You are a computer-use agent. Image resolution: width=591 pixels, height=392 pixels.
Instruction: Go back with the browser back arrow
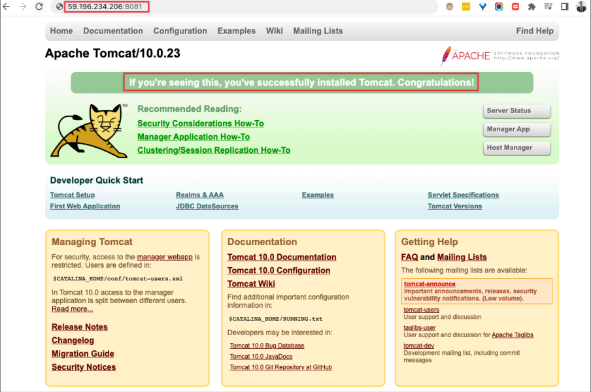point(6,7)
